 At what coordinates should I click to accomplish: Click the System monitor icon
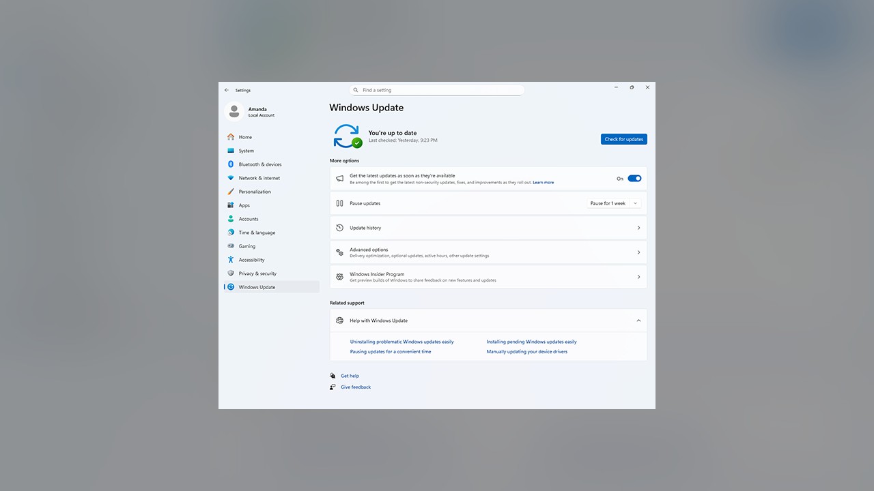(231, 151)
